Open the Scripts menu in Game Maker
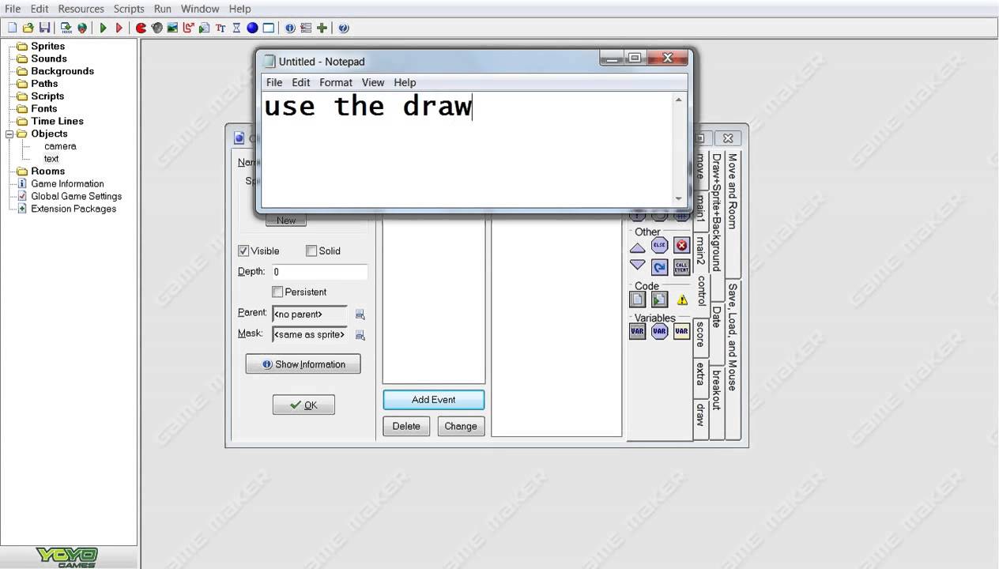Screen dimensions: 999x569 point(129,9)
